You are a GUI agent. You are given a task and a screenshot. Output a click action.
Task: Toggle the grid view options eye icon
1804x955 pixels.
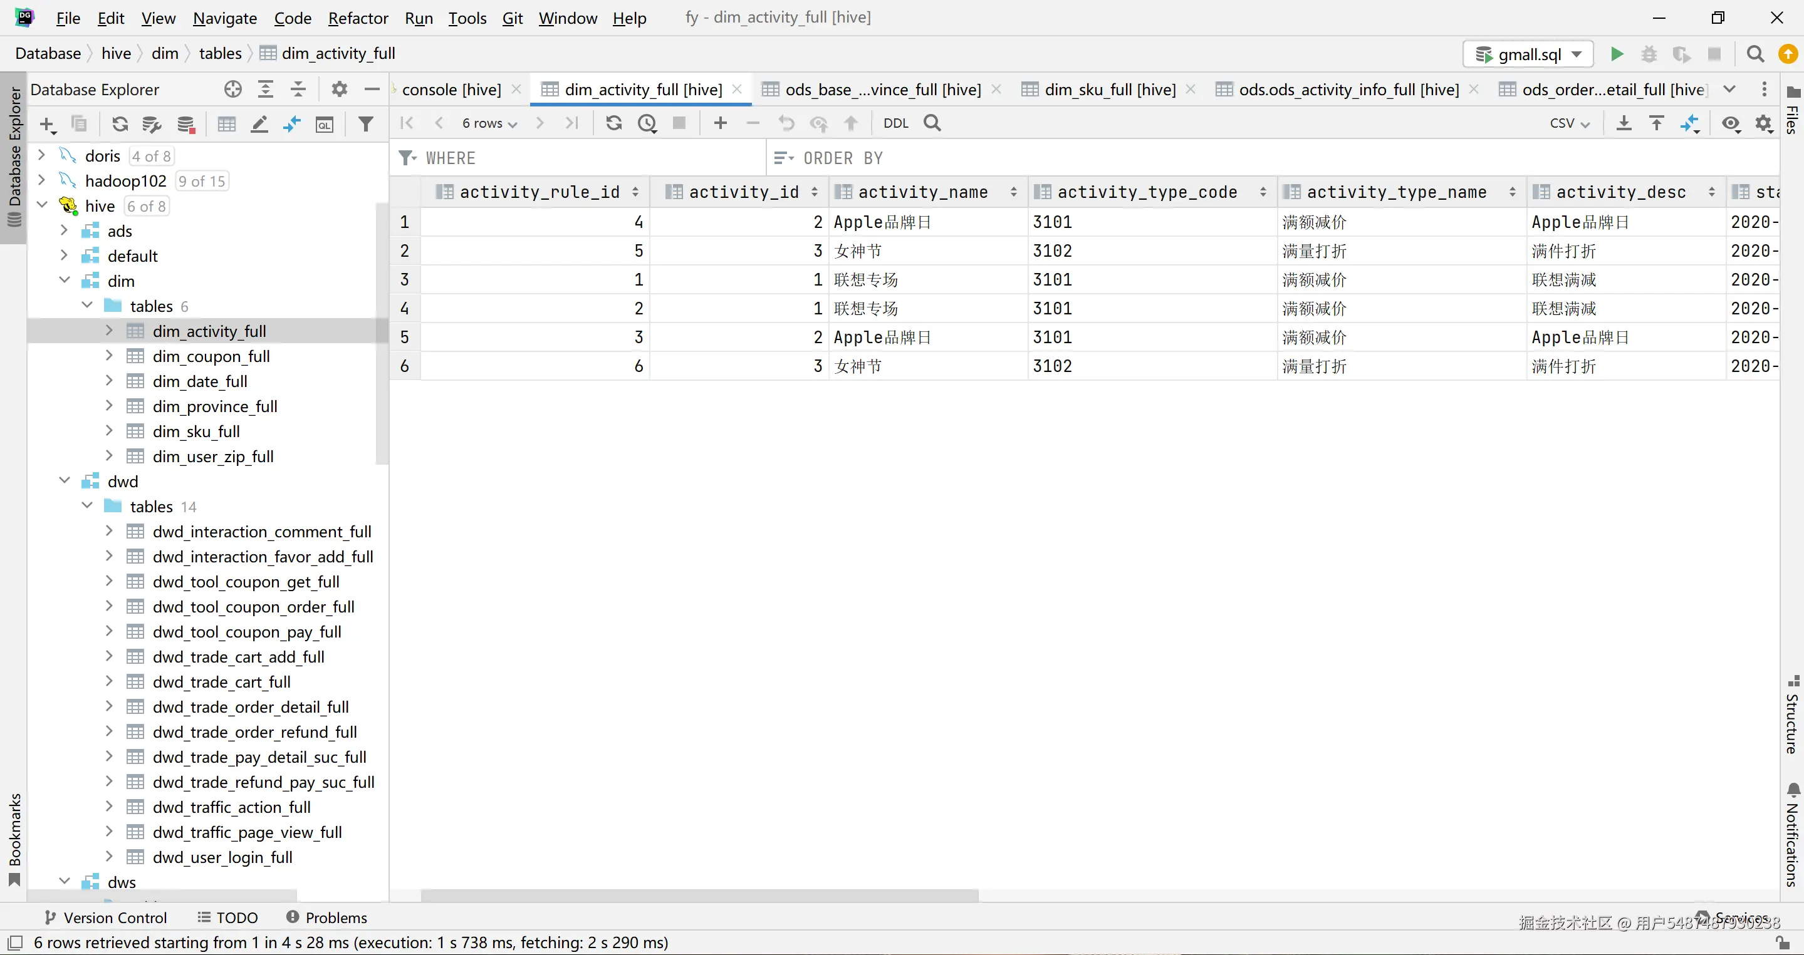tap(1731, 123)
